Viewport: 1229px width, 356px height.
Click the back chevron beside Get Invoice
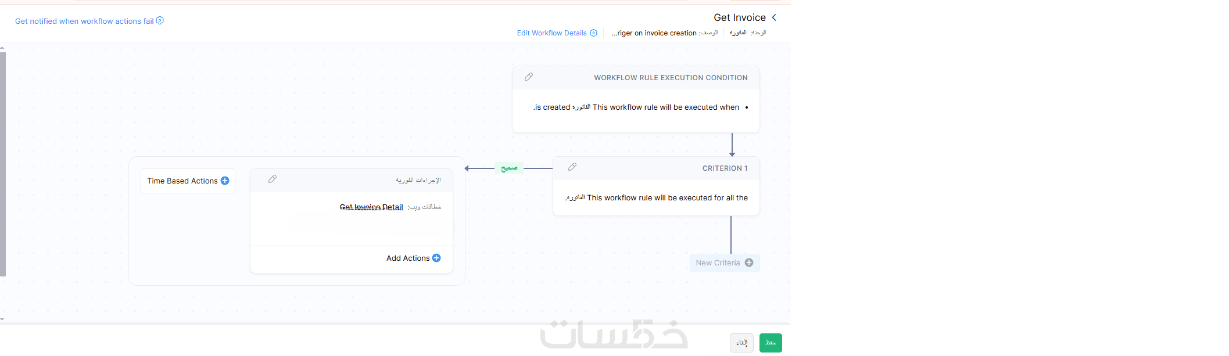pos(774,17)
